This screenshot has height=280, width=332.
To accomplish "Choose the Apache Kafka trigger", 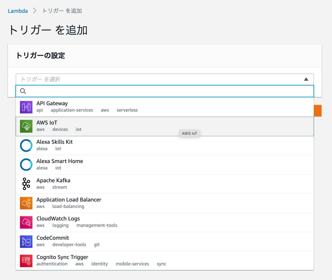I will [x=165, y=184].
